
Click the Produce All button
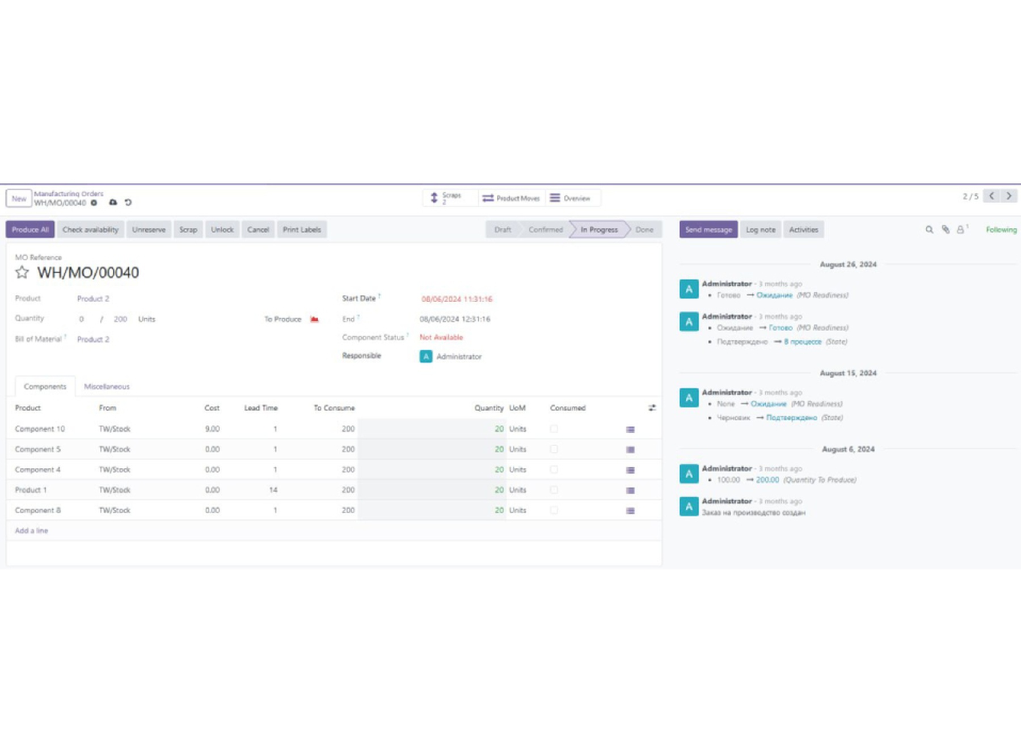point(30,230)
